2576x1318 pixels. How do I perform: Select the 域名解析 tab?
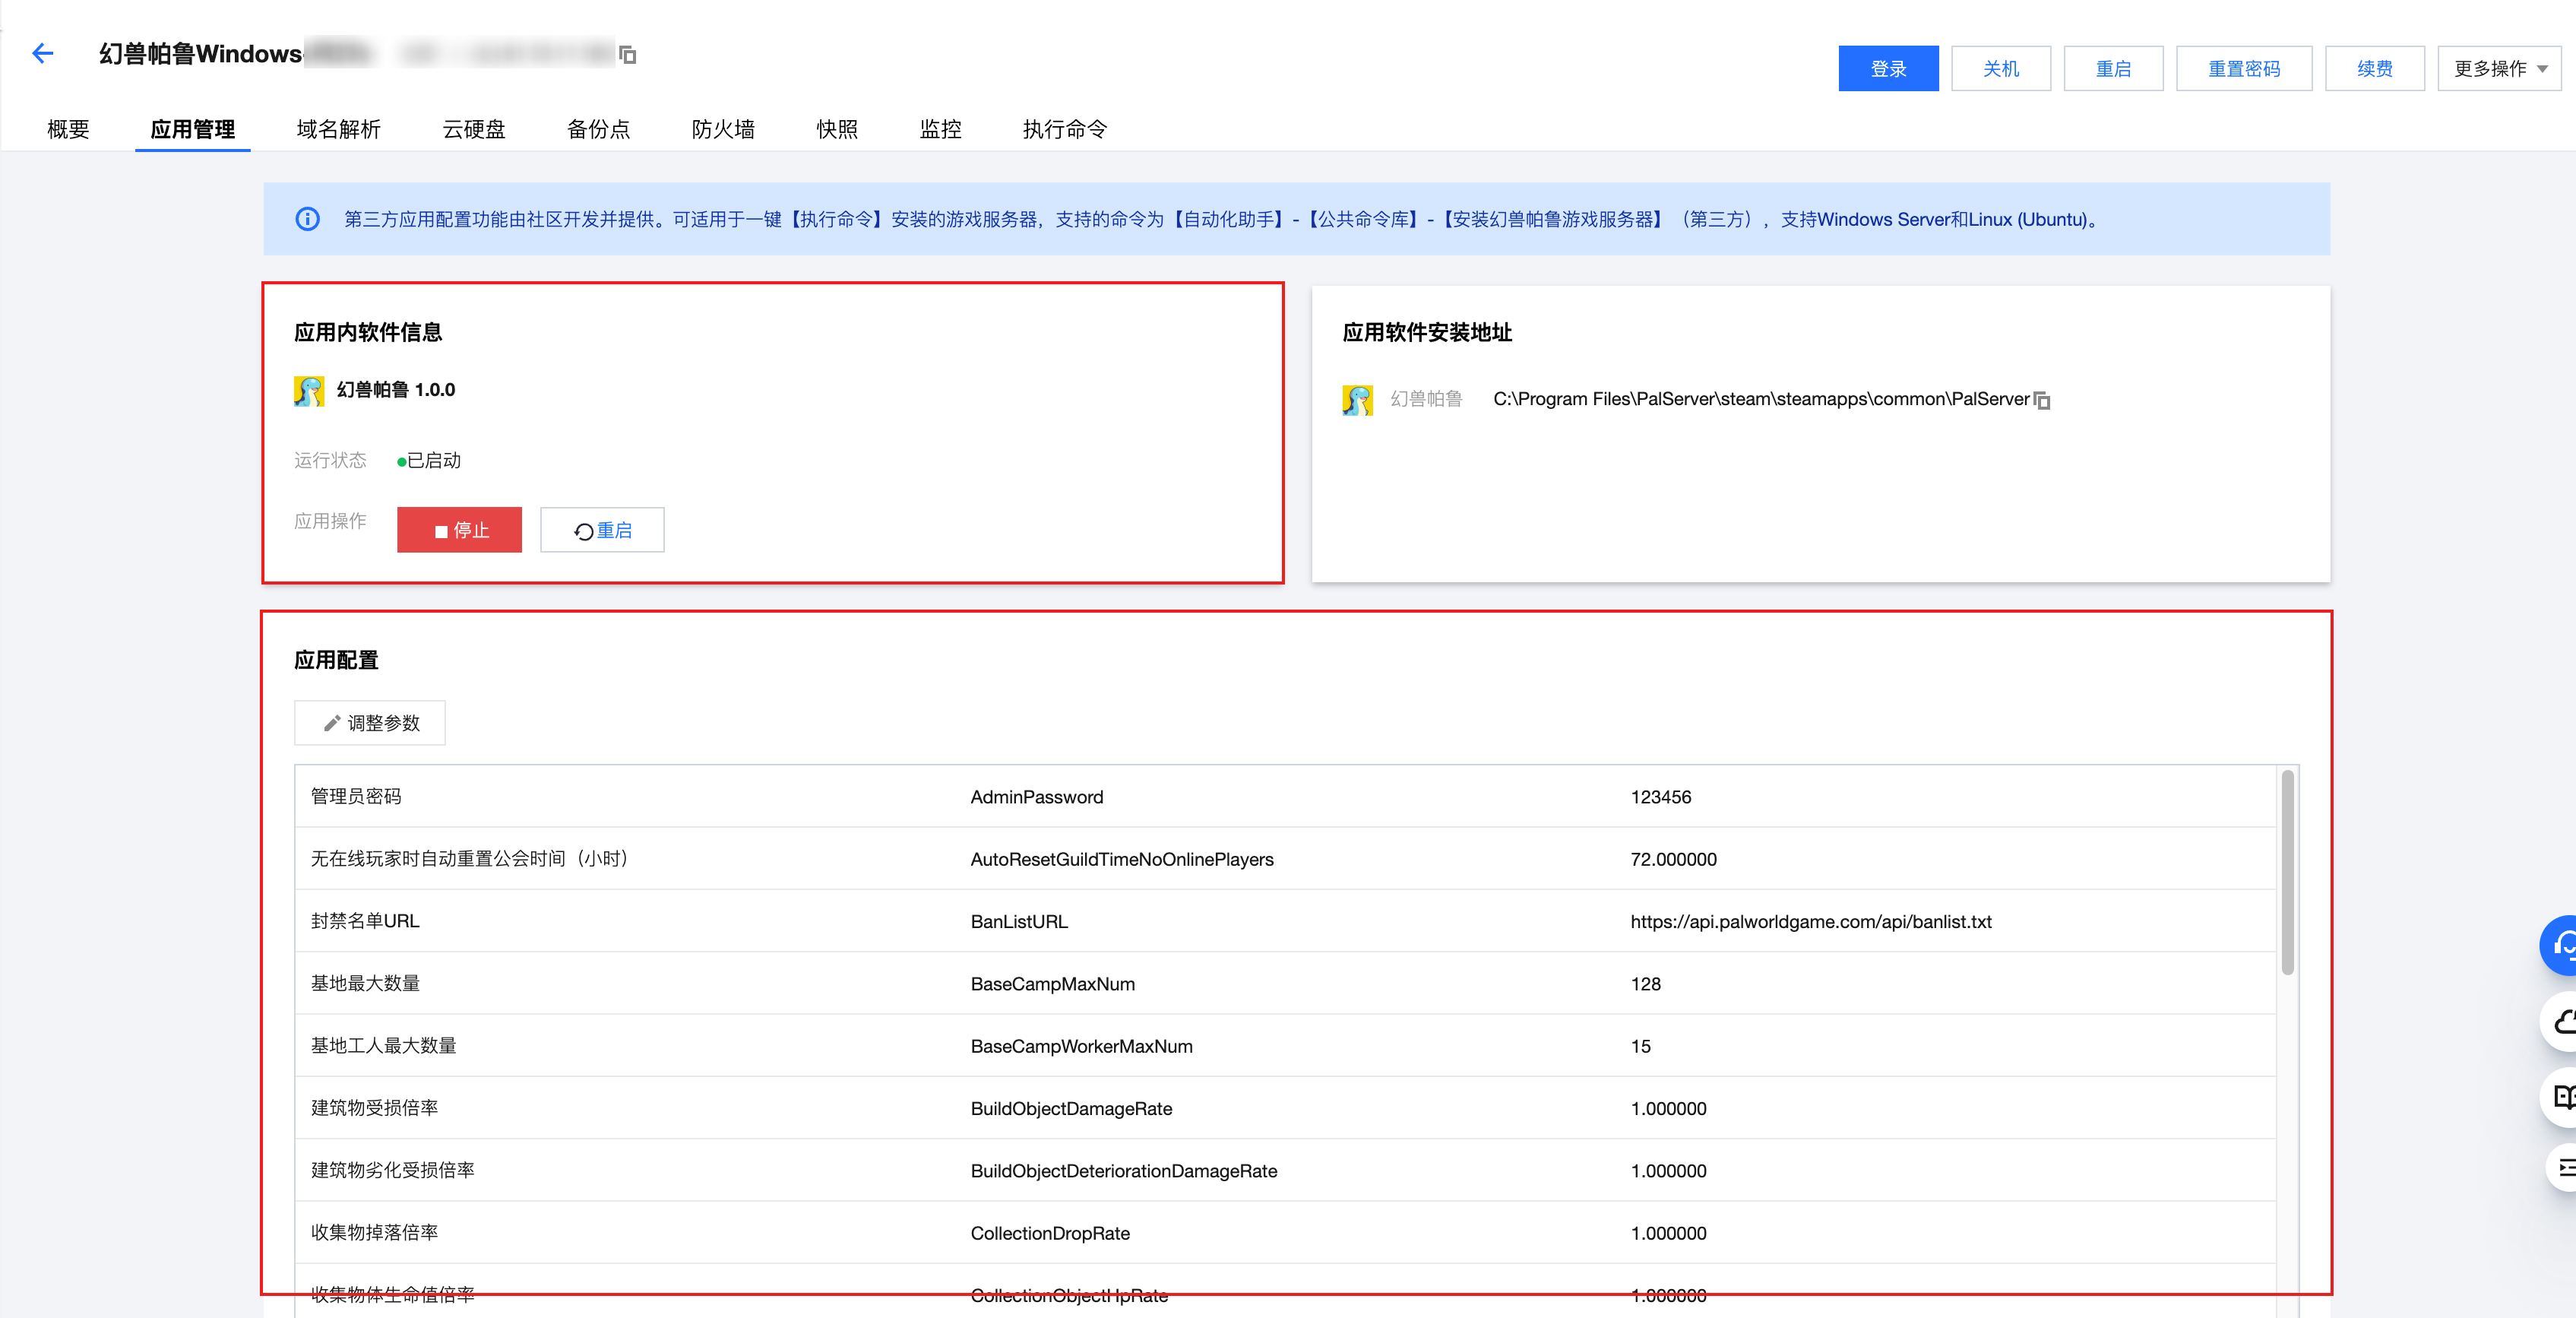340,129
